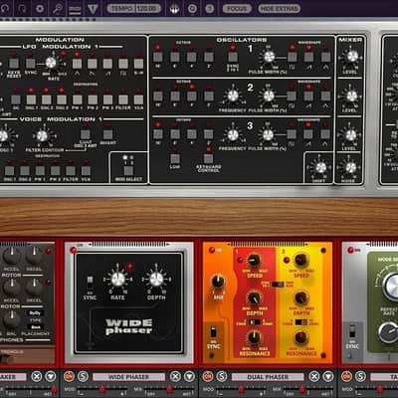The width and height of the screenshot is (398, 398).
Task: Toggle LFO destination FILTER button
Action: click(123, 99)
